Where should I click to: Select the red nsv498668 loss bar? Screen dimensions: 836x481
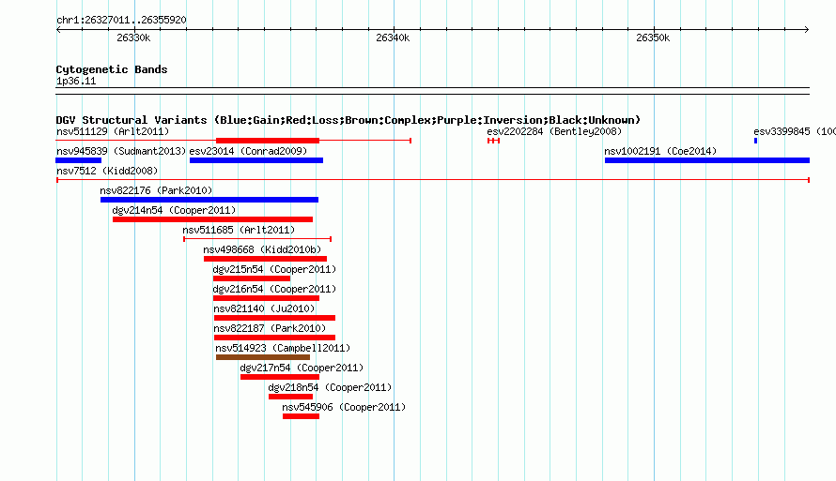[x=265, y=259]
